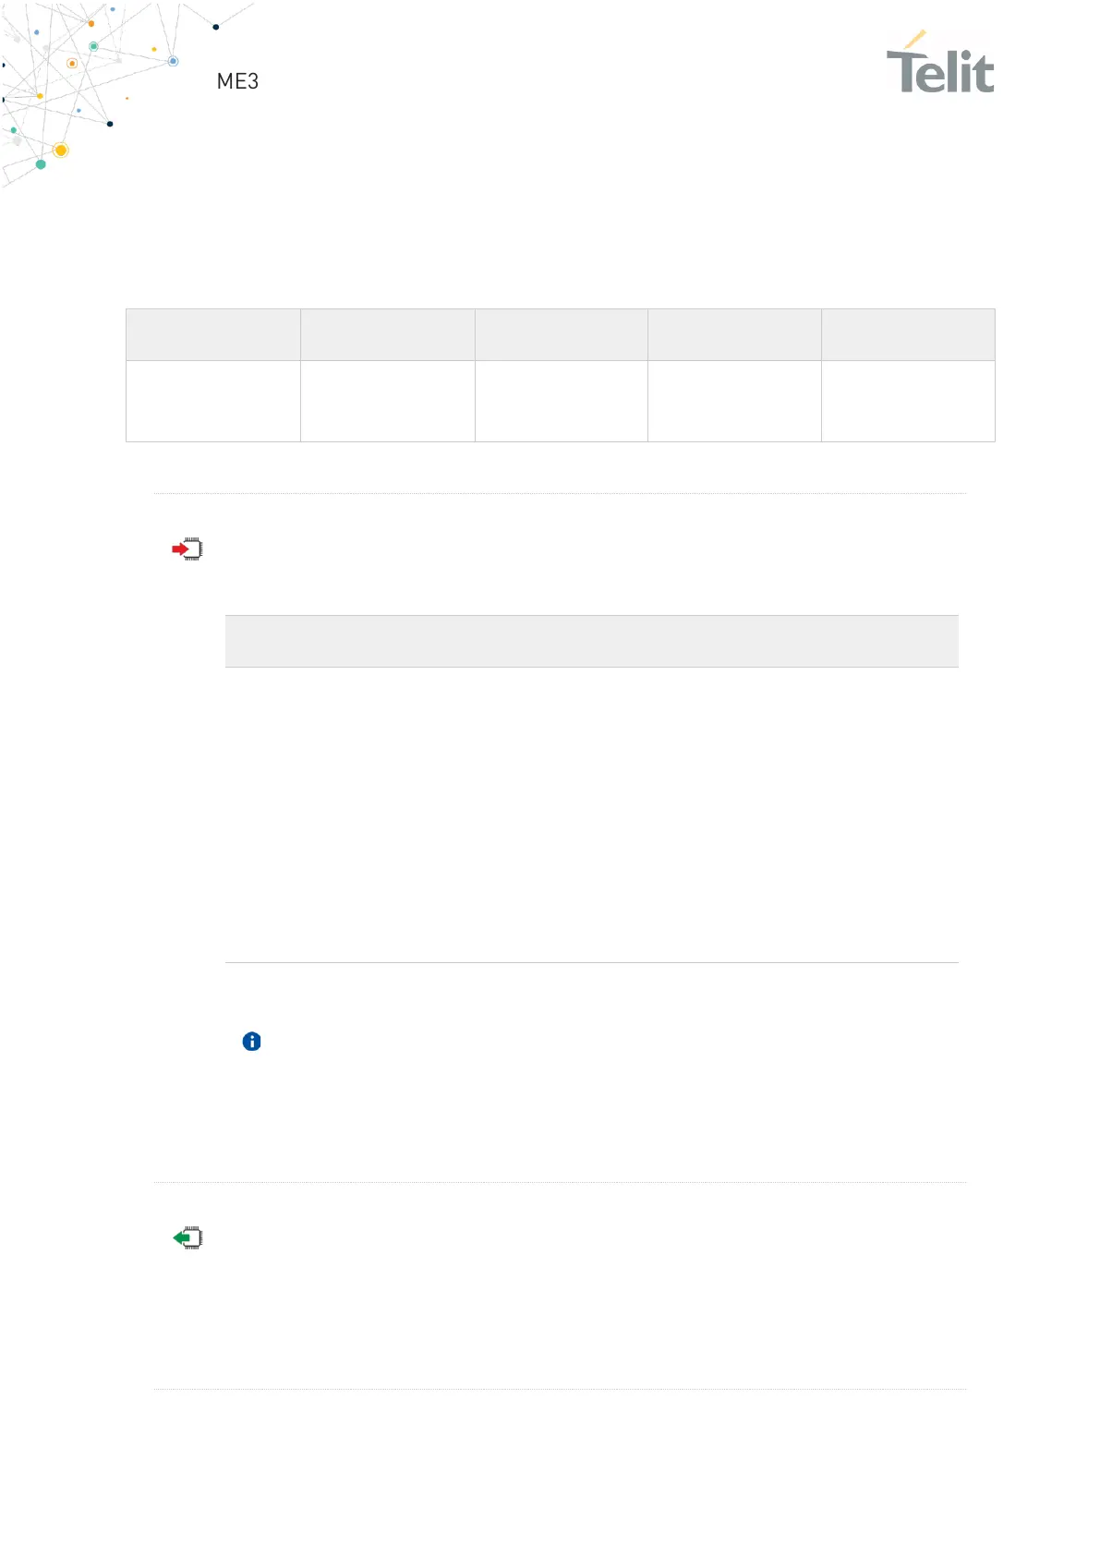The height and width of the screenshot is (1555, 1100).
Task: Click the large teal dot at graphic's bottom
Action: [x=41, y=164]
